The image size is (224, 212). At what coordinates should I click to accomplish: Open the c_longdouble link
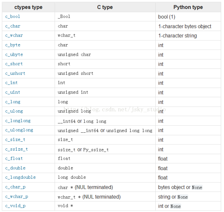coord(20,177)
